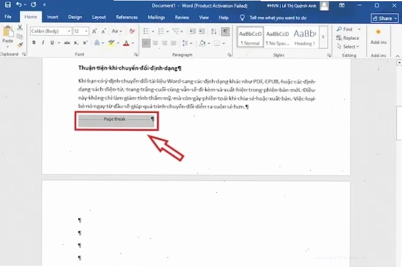Decrease font size with the shrink A icon
The height and width of the screenshot is (267, 402).
click(104, 31)
